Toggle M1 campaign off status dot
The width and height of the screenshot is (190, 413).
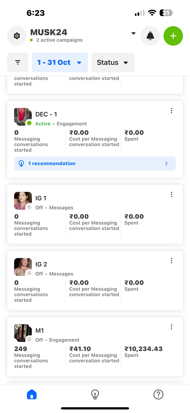point(29,339)
